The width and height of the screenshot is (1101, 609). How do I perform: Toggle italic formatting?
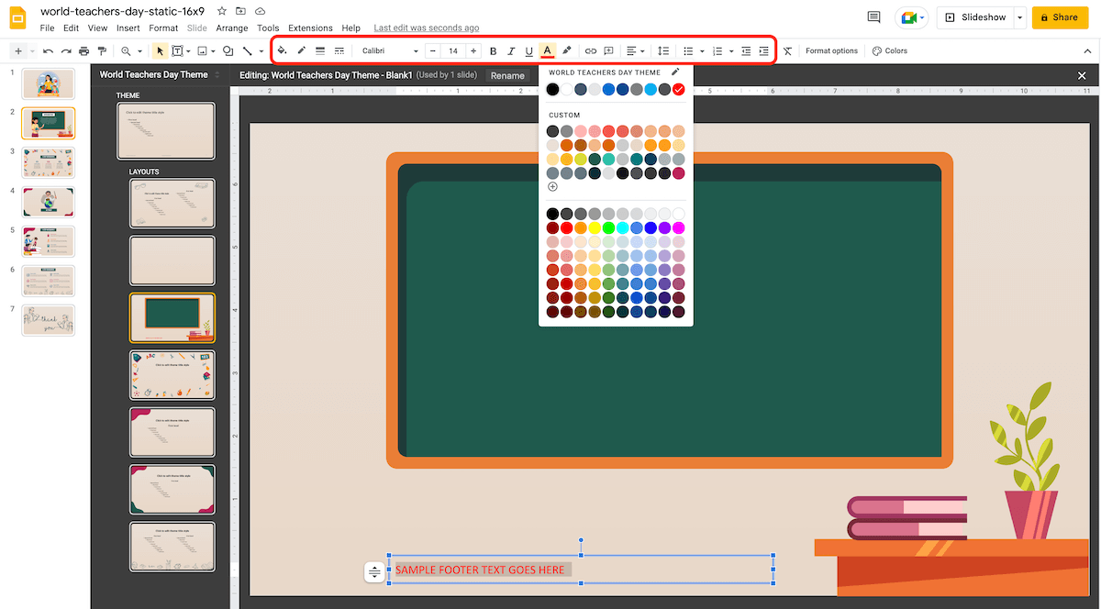pos(510,50)
